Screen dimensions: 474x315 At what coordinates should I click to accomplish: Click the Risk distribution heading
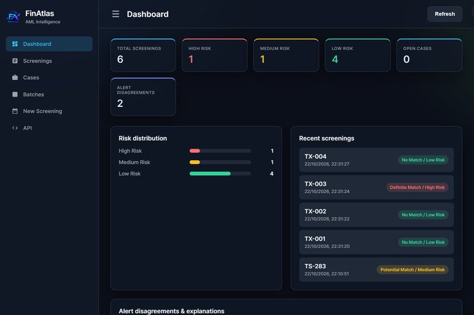coord(143,138)
